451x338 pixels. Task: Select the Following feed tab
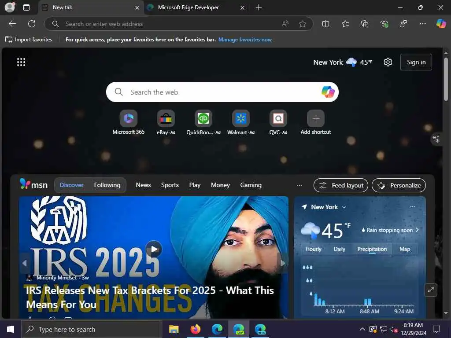107,185
